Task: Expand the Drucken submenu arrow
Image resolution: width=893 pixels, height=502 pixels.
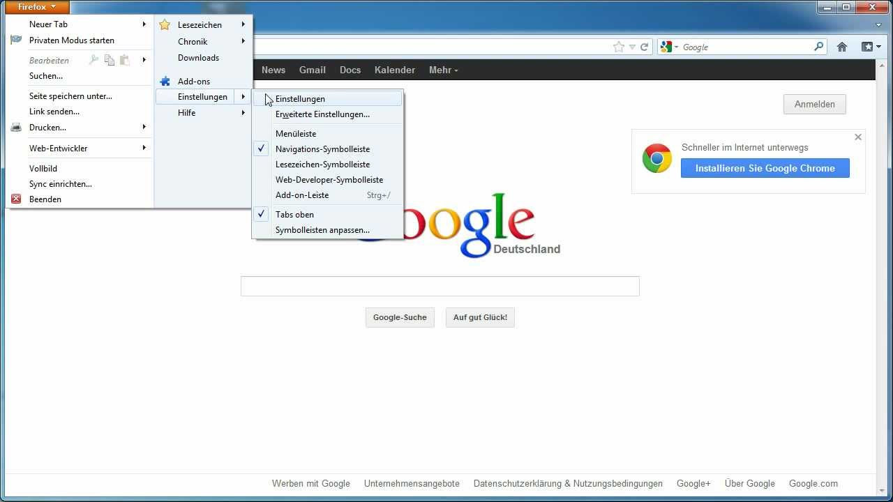Action: click(x=144, y=127)
